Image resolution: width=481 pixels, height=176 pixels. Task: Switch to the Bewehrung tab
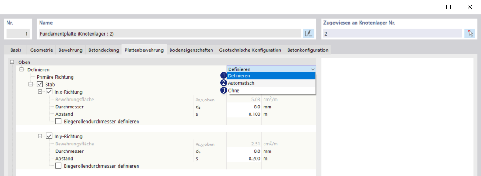pyautogui.click(x=71, y=50)
